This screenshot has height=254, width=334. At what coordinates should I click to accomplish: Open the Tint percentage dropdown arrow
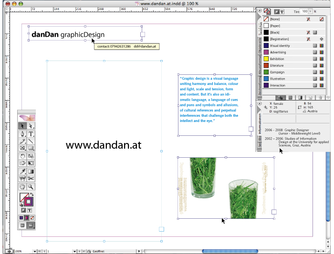point(310,11)
